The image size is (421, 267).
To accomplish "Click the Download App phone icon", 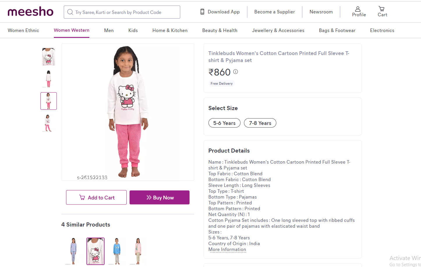I will (x=202, y=12).
